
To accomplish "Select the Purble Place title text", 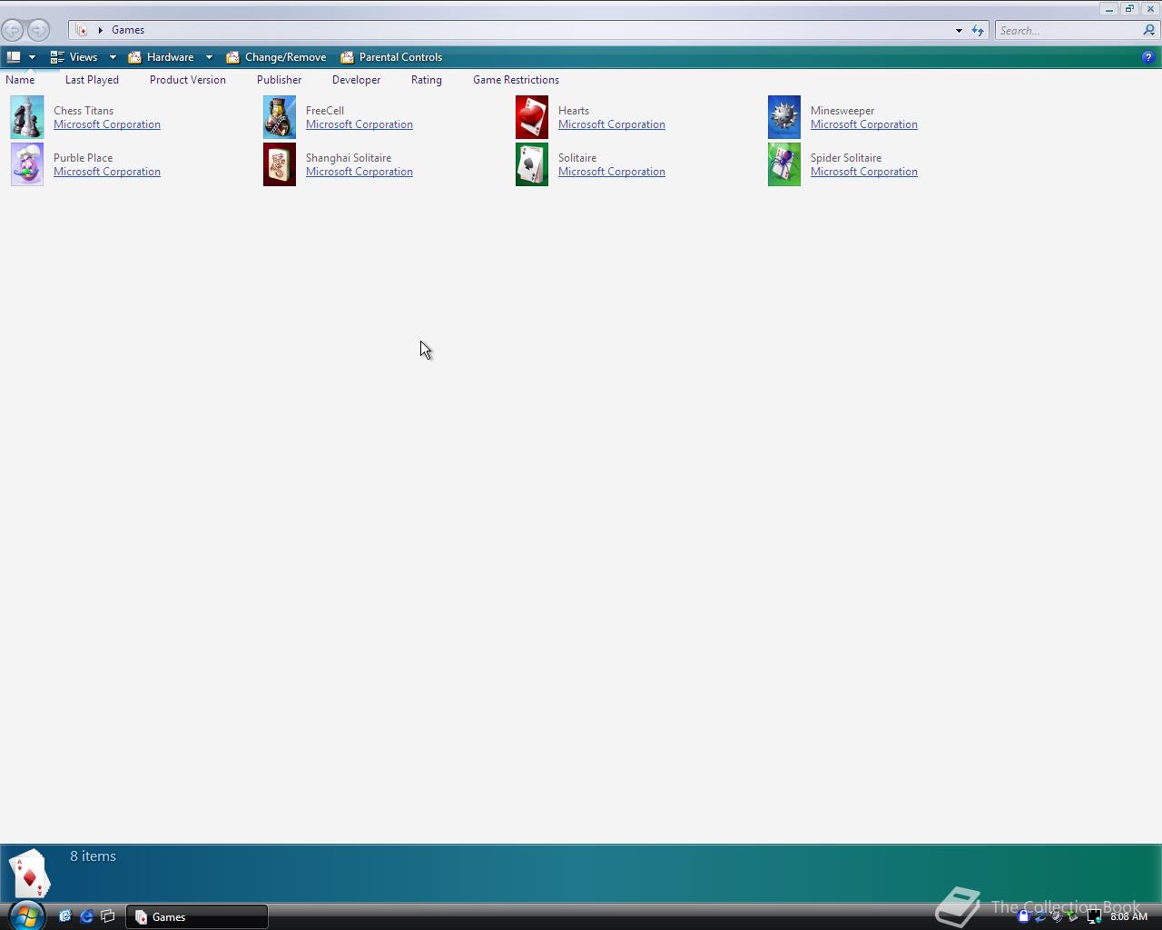I will [83, 158].
